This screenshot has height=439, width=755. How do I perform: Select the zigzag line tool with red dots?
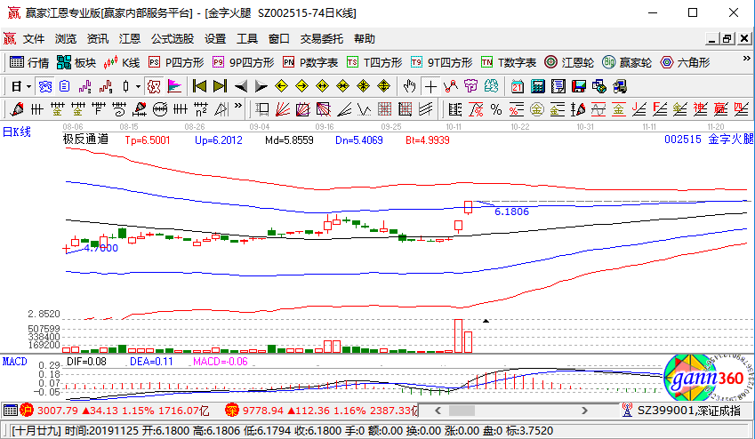[450, 87]
